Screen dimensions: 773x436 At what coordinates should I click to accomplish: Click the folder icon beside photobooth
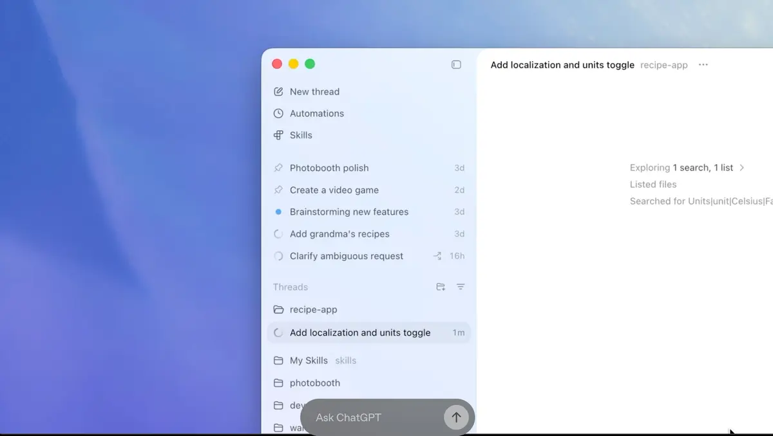point(278,383)
